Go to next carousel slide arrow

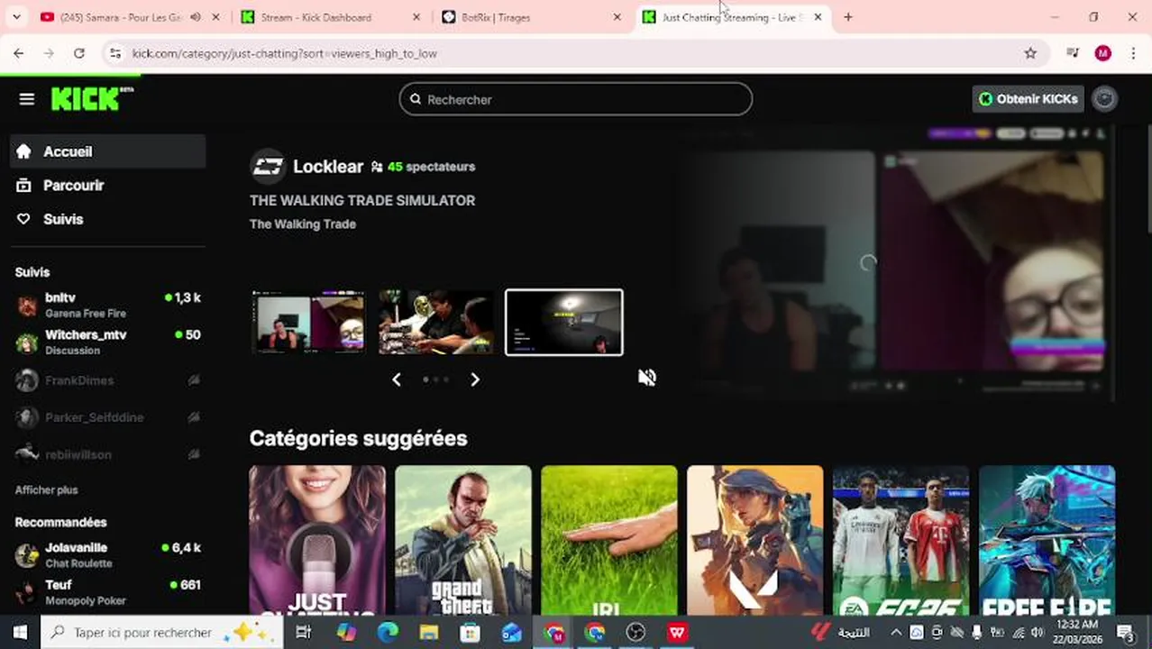[475, 379]
